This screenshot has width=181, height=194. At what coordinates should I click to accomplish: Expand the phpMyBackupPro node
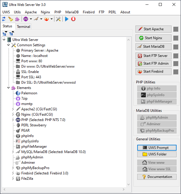13,168
